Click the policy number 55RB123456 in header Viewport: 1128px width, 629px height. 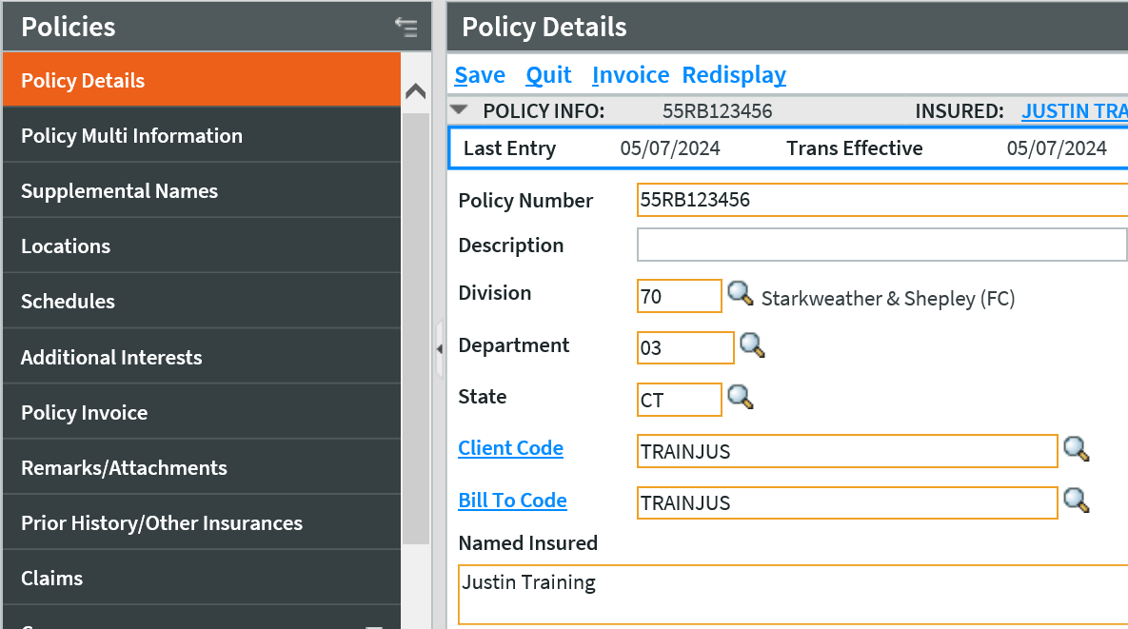(717, 110)
